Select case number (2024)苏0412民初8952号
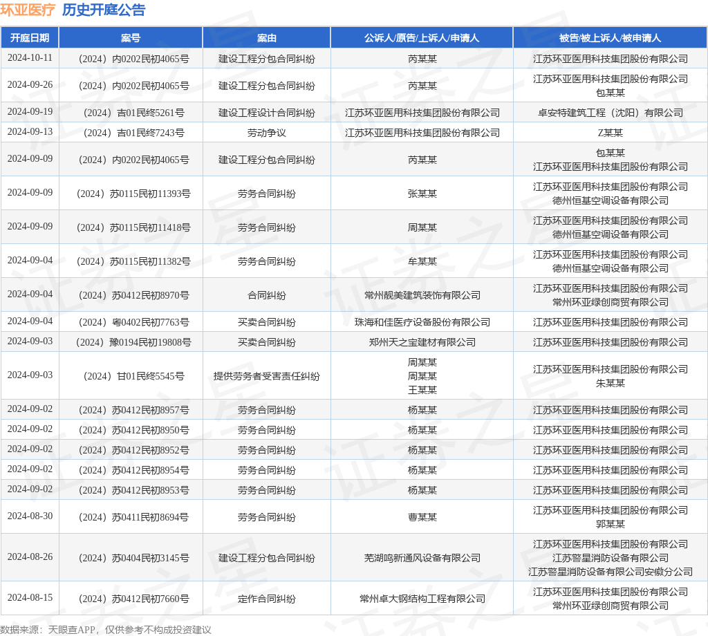708x636 pixels. (133, 450)
